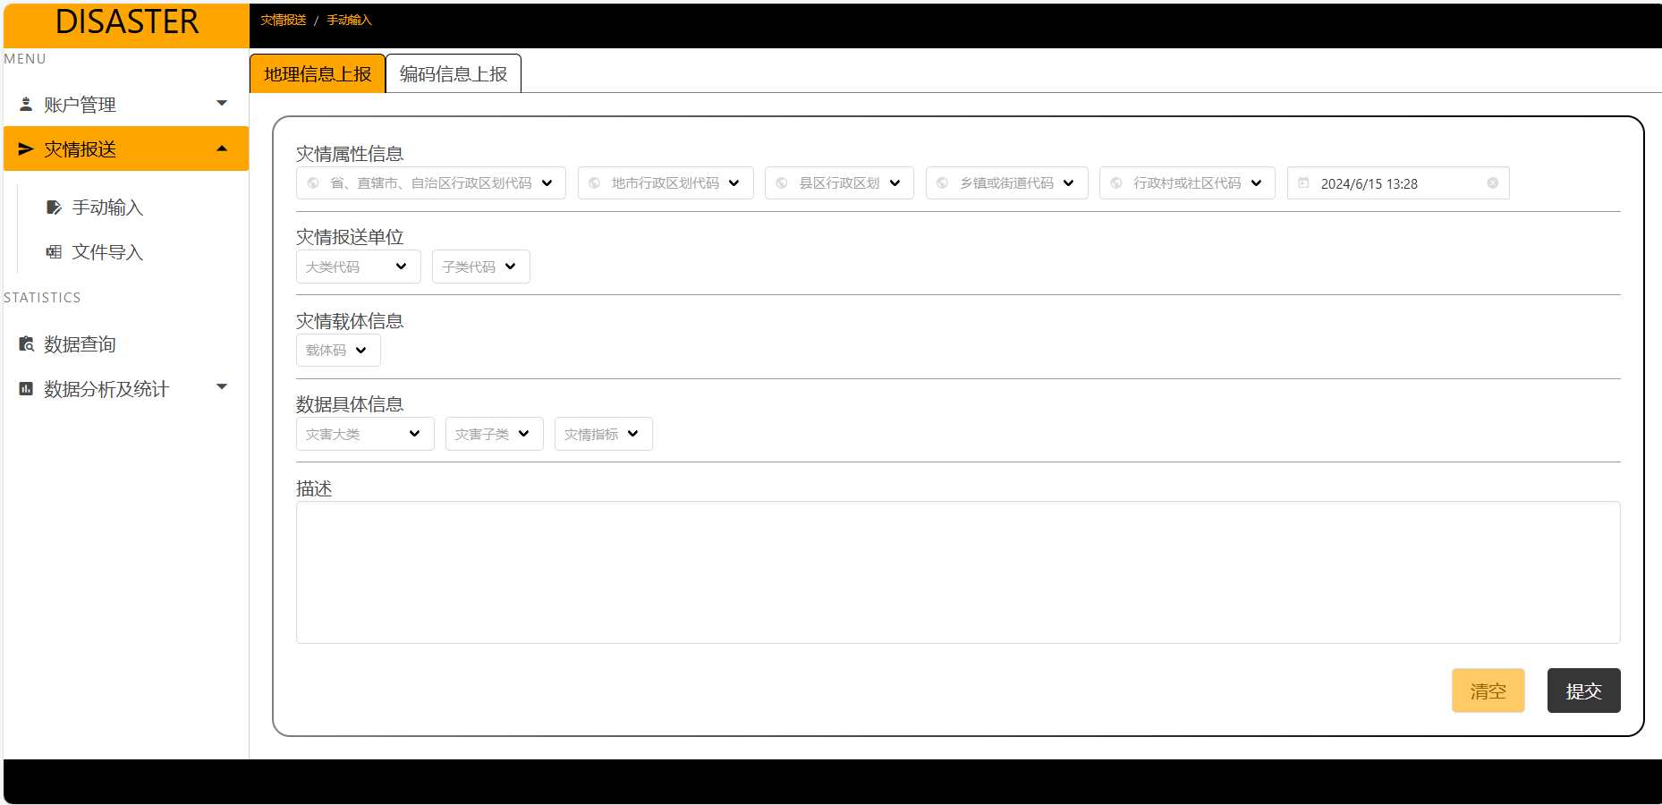
Task: Open the 手动输入 submenu item
Action: tap(107, 208)
